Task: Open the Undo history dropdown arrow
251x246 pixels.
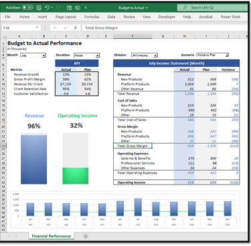Action: (x=52, y=7)
